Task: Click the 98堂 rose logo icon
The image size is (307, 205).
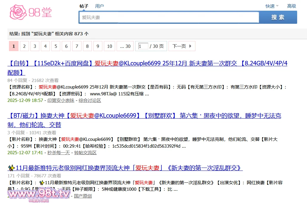Action: click(x=18, y=11)
